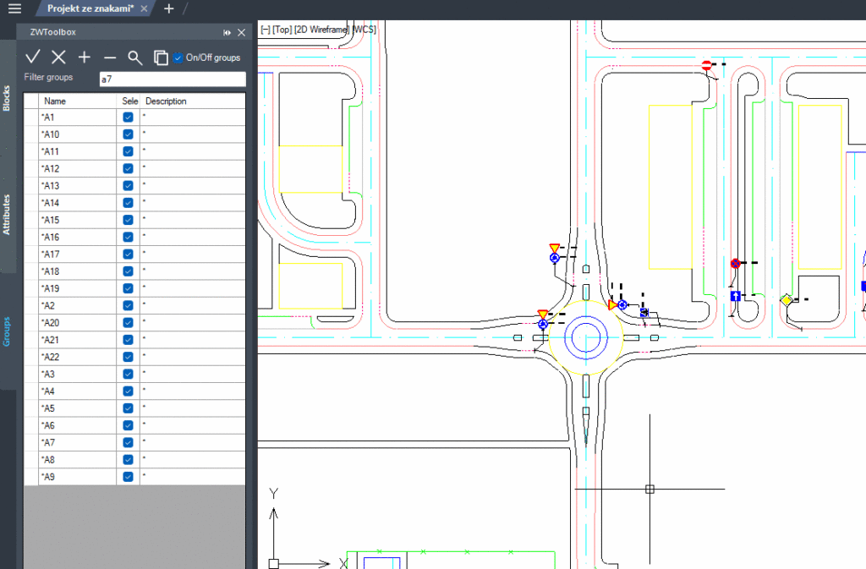Click the plus add group icon
Screen dimensions: 866x569
click(84, 57)
